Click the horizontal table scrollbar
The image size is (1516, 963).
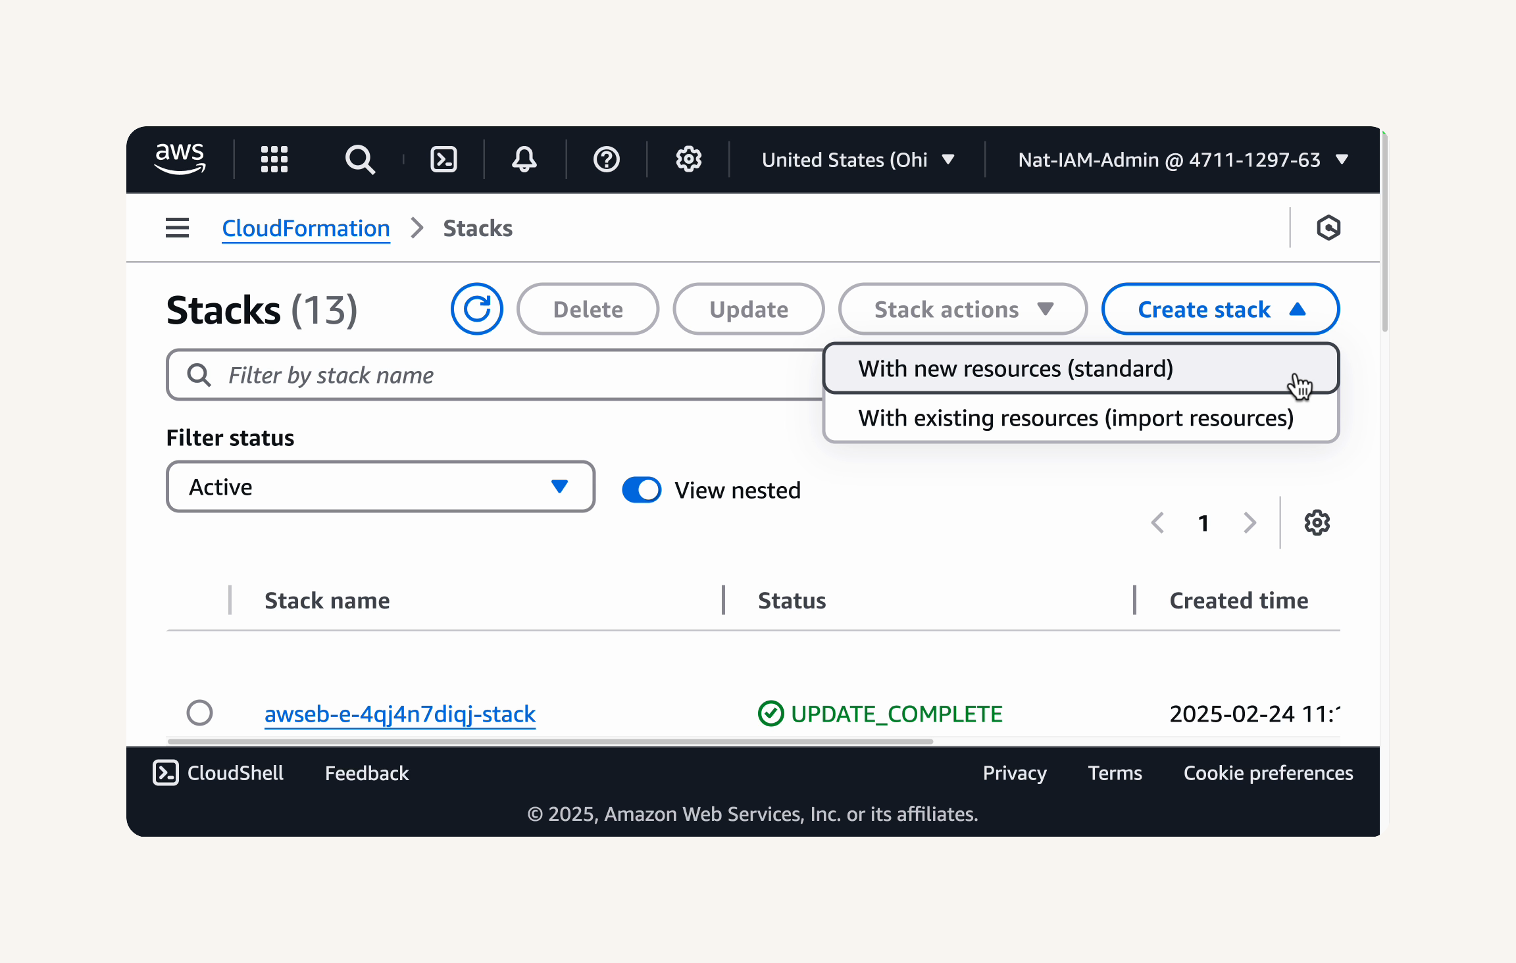click(550, 741)
